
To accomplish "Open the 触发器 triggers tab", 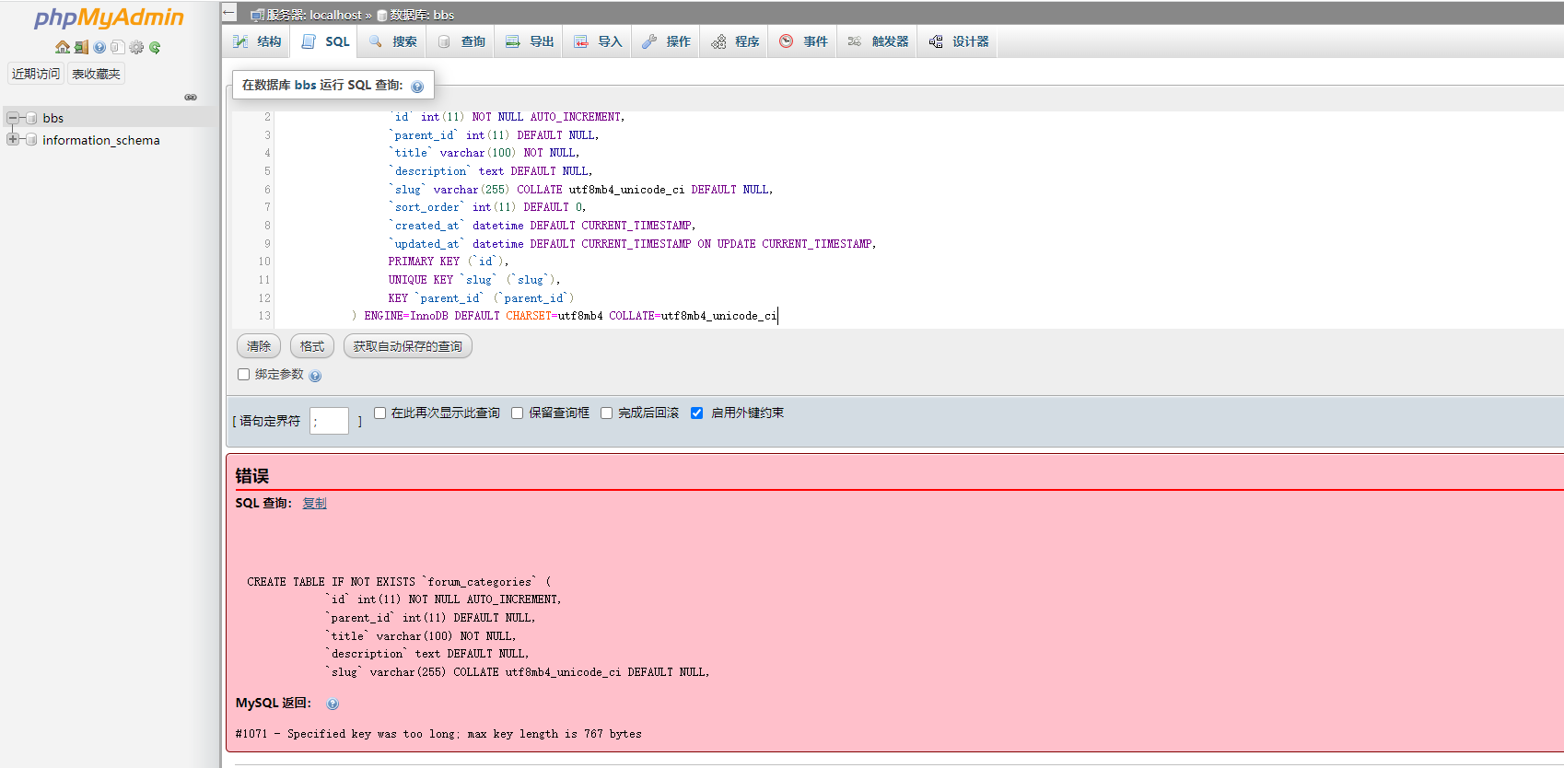I will (x=878, y=41).
